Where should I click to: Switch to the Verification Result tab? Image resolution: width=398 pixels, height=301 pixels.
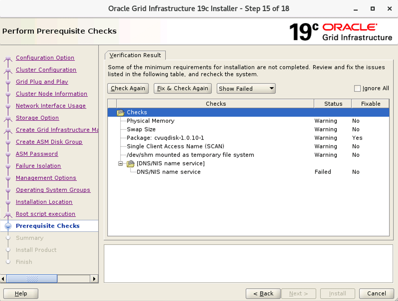(135, 55)
